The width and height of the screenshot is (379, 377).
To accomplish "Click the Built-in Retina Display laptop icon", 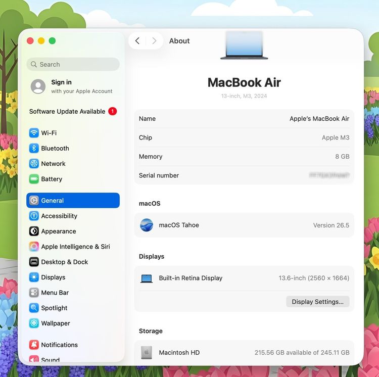I will tap(147, 278).
